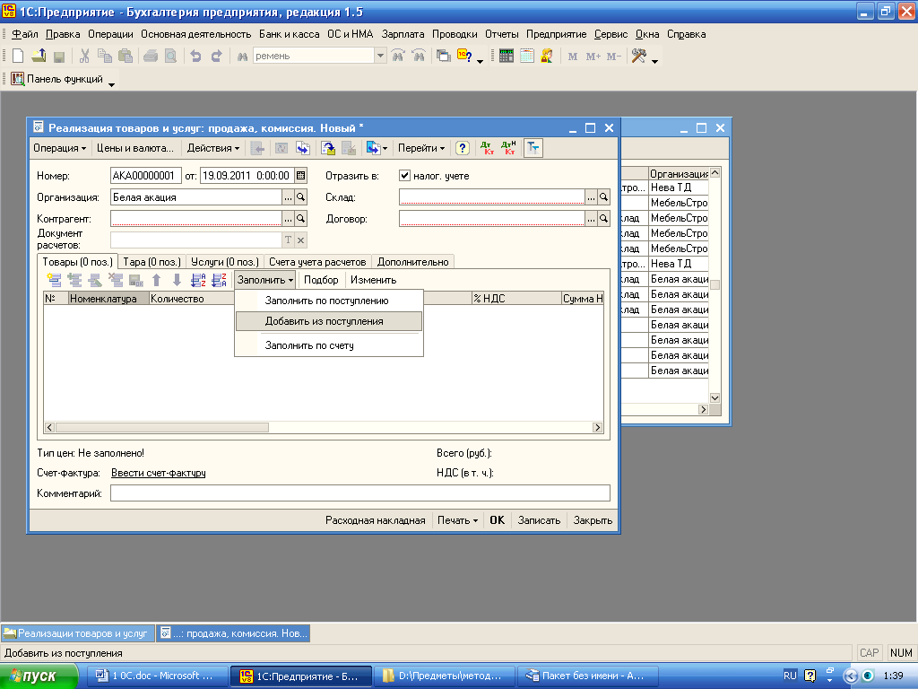Open the Calculator icon in main toolbar
918x689 pixels.
507,57
